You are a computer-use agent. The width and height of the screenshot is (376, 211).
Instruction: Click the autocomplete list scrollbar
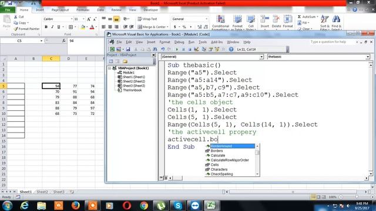pos(257,160)
